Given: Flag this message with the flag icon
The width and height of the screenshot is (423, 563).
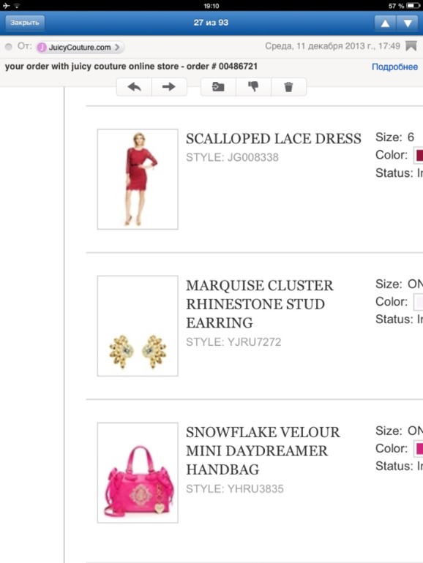Looking at the screenshot, I should pyautogui.click(x=411, y=46).
